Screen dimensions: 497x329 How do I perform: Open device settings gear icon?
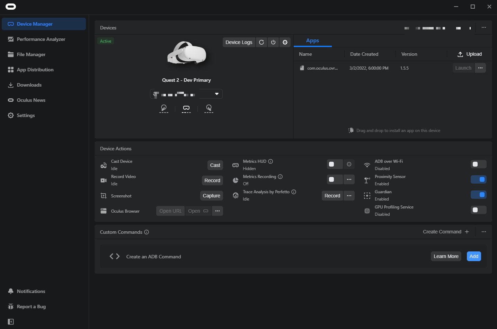(x=285, y=42)
